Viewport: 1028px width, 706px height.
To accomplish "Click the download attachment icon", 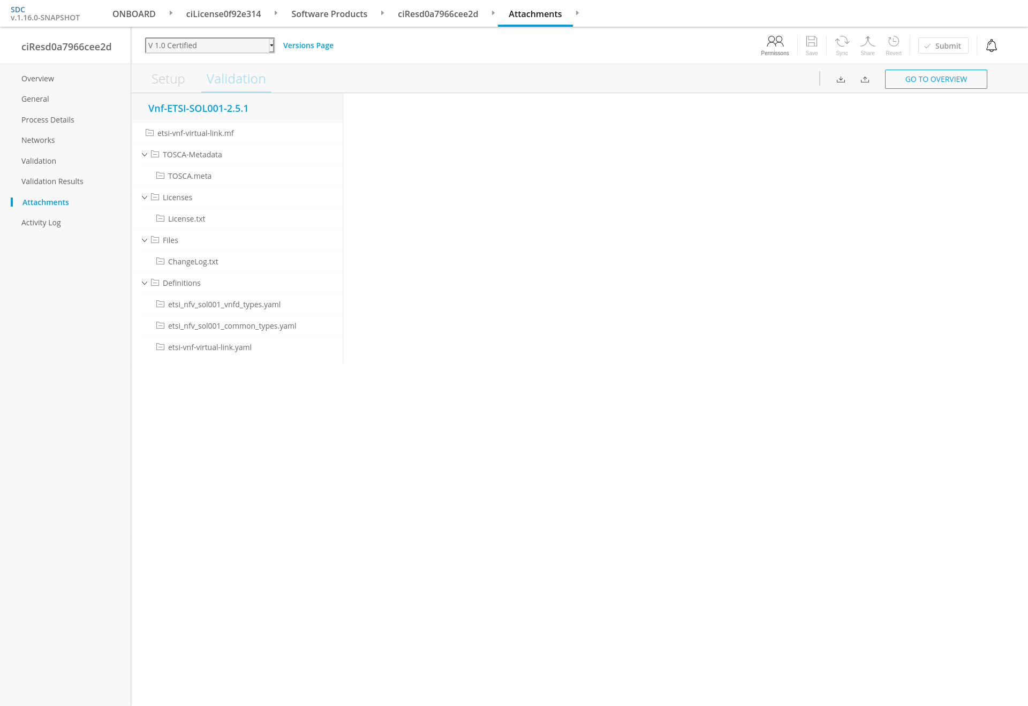I will pos(841,79).
